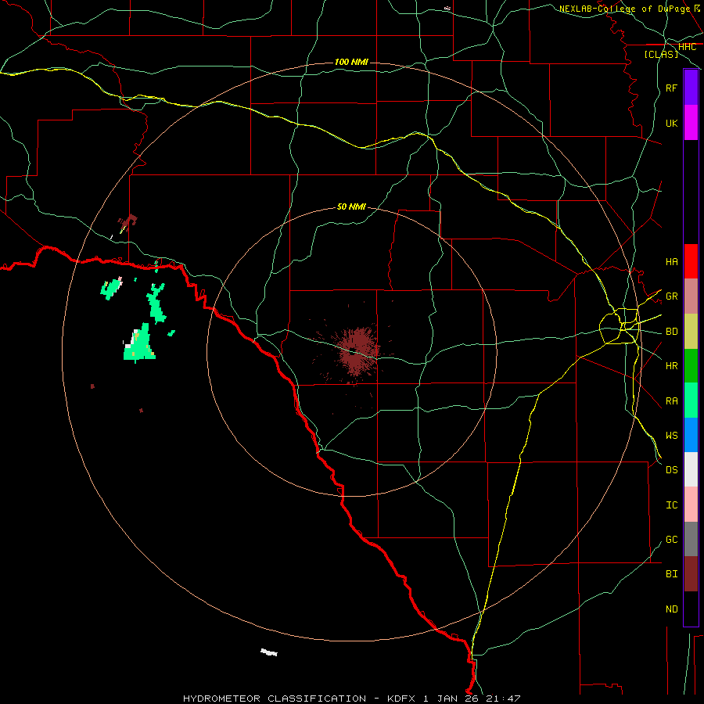Click the 'DS' legend label
The height and width of the screenshot is (704, 704).
coord(671,469)
